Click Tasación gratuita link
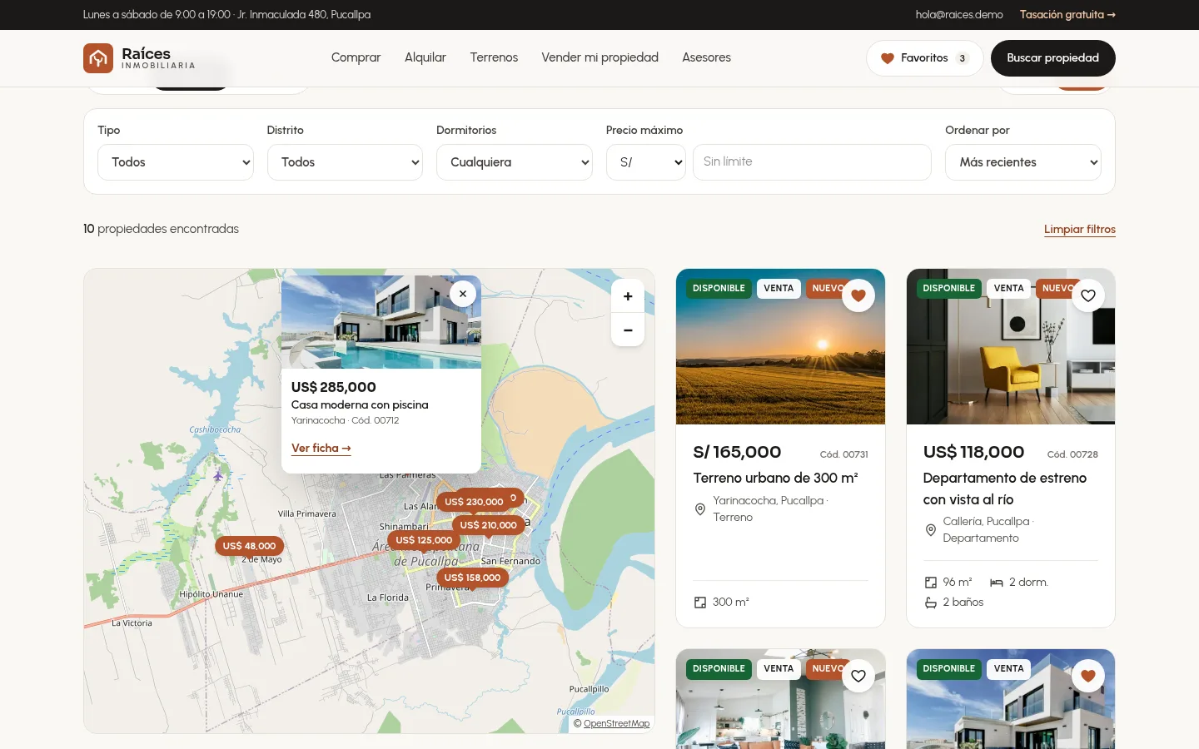Screen dimensions: 1199x749 coord(1067,15)
